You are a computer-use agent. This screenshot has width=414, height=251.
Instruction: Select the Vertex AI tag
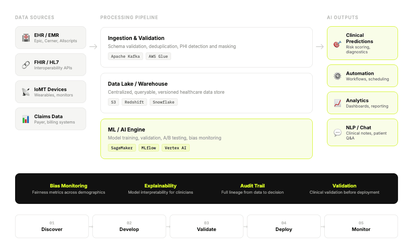pyautogui.click(x=175, y=148)
